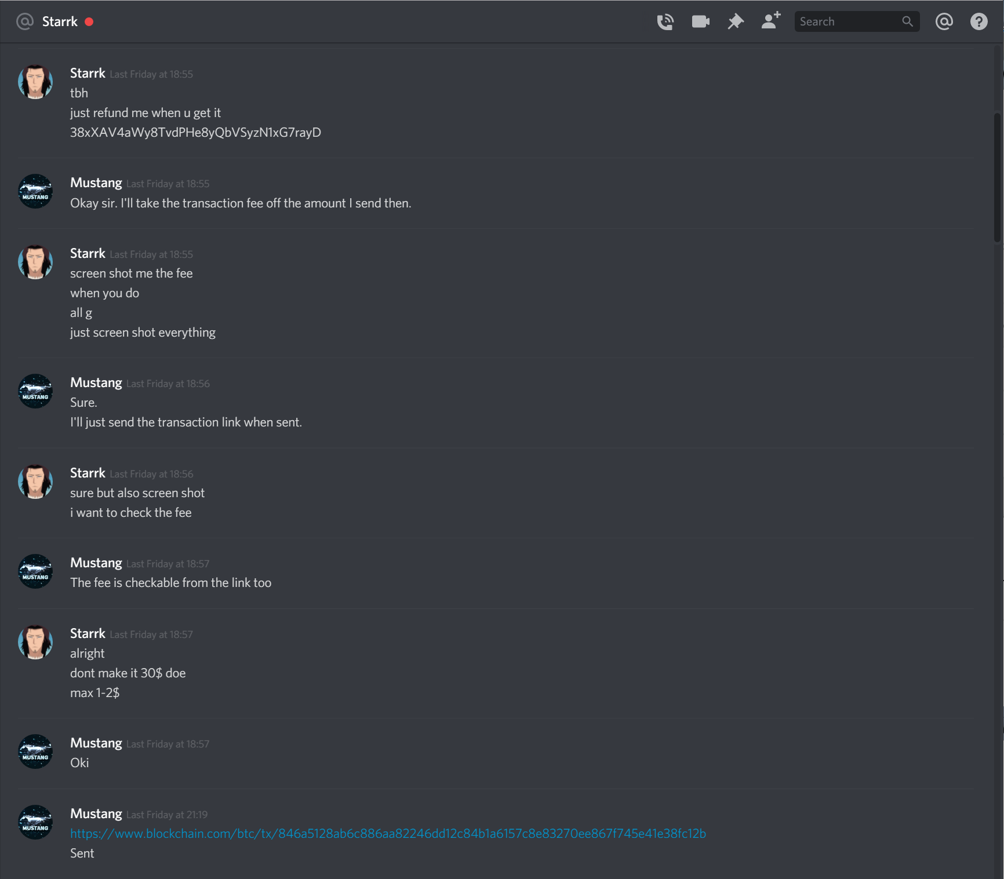The width and height of the screenshot is (1004, 879).
Task: Open Mustang's avatar beside the 'Sent' message
Action: [x=35, y=822]
